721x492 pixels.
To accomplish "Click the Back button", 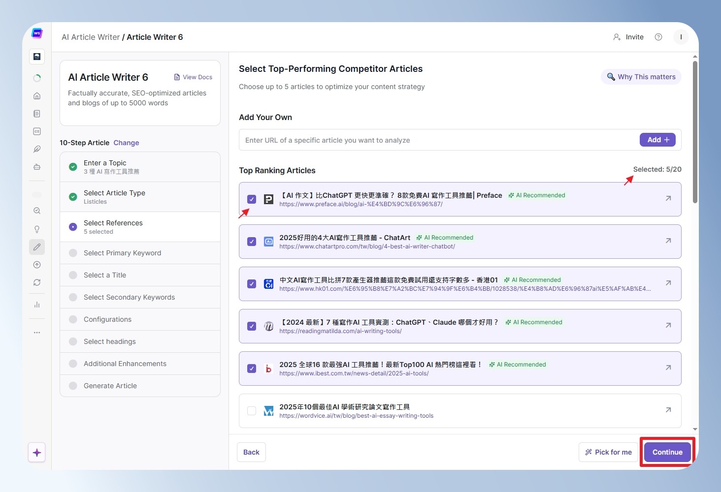I will click(251, 452).
